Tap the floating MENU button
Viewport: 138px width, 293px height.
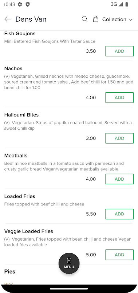pos(69,263)
